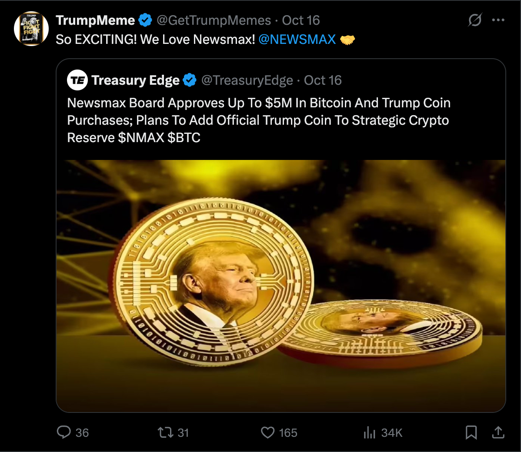521x452 pixels.
Task: Click the Grok slashed-circle icon
Action: click(x=475, y=20)
